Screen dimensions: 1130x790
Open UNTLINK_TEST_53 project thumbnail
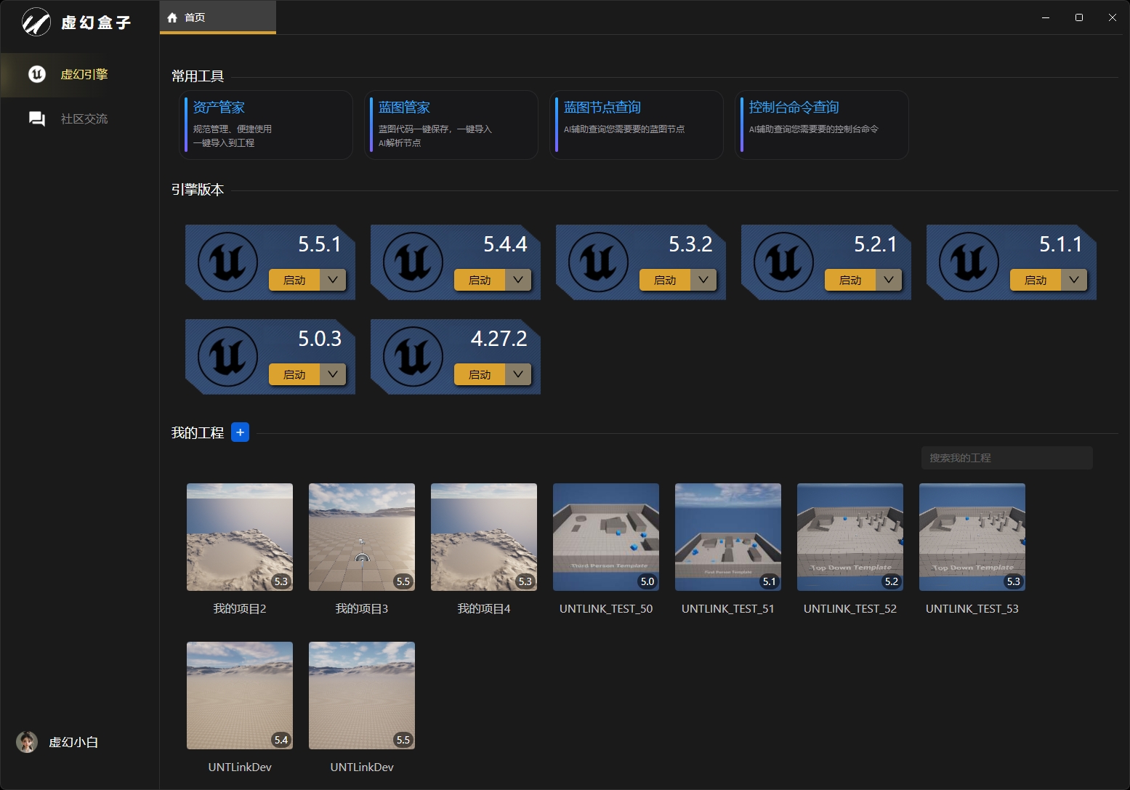[x=972, y=537]
